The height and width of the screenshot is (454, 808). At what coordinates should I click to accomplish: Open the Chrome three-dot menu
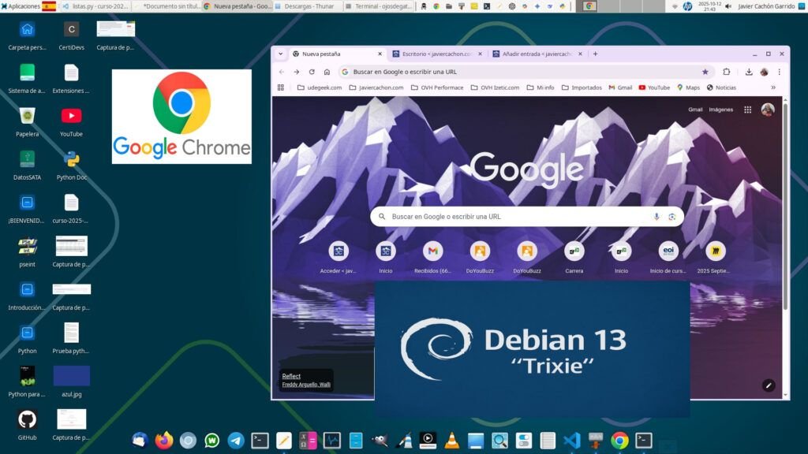coord(779,72)
